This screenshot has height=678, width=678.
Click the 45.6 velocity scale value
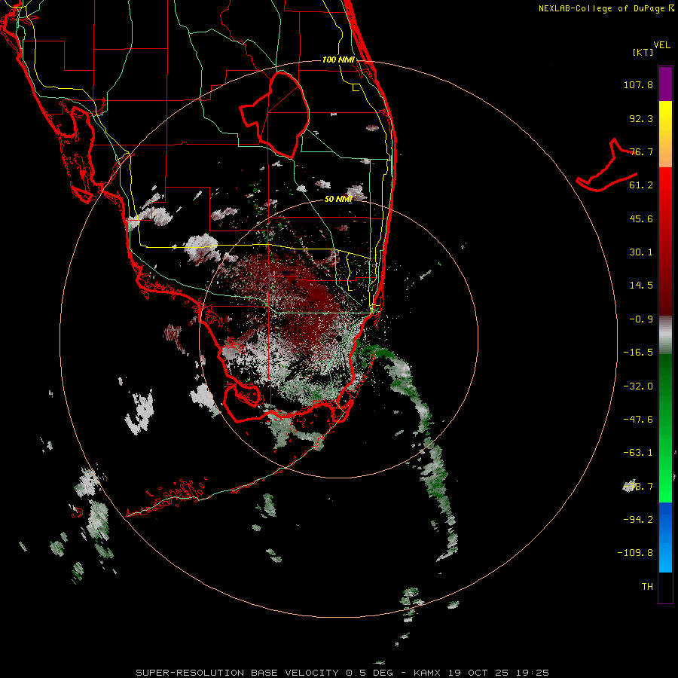641,218
